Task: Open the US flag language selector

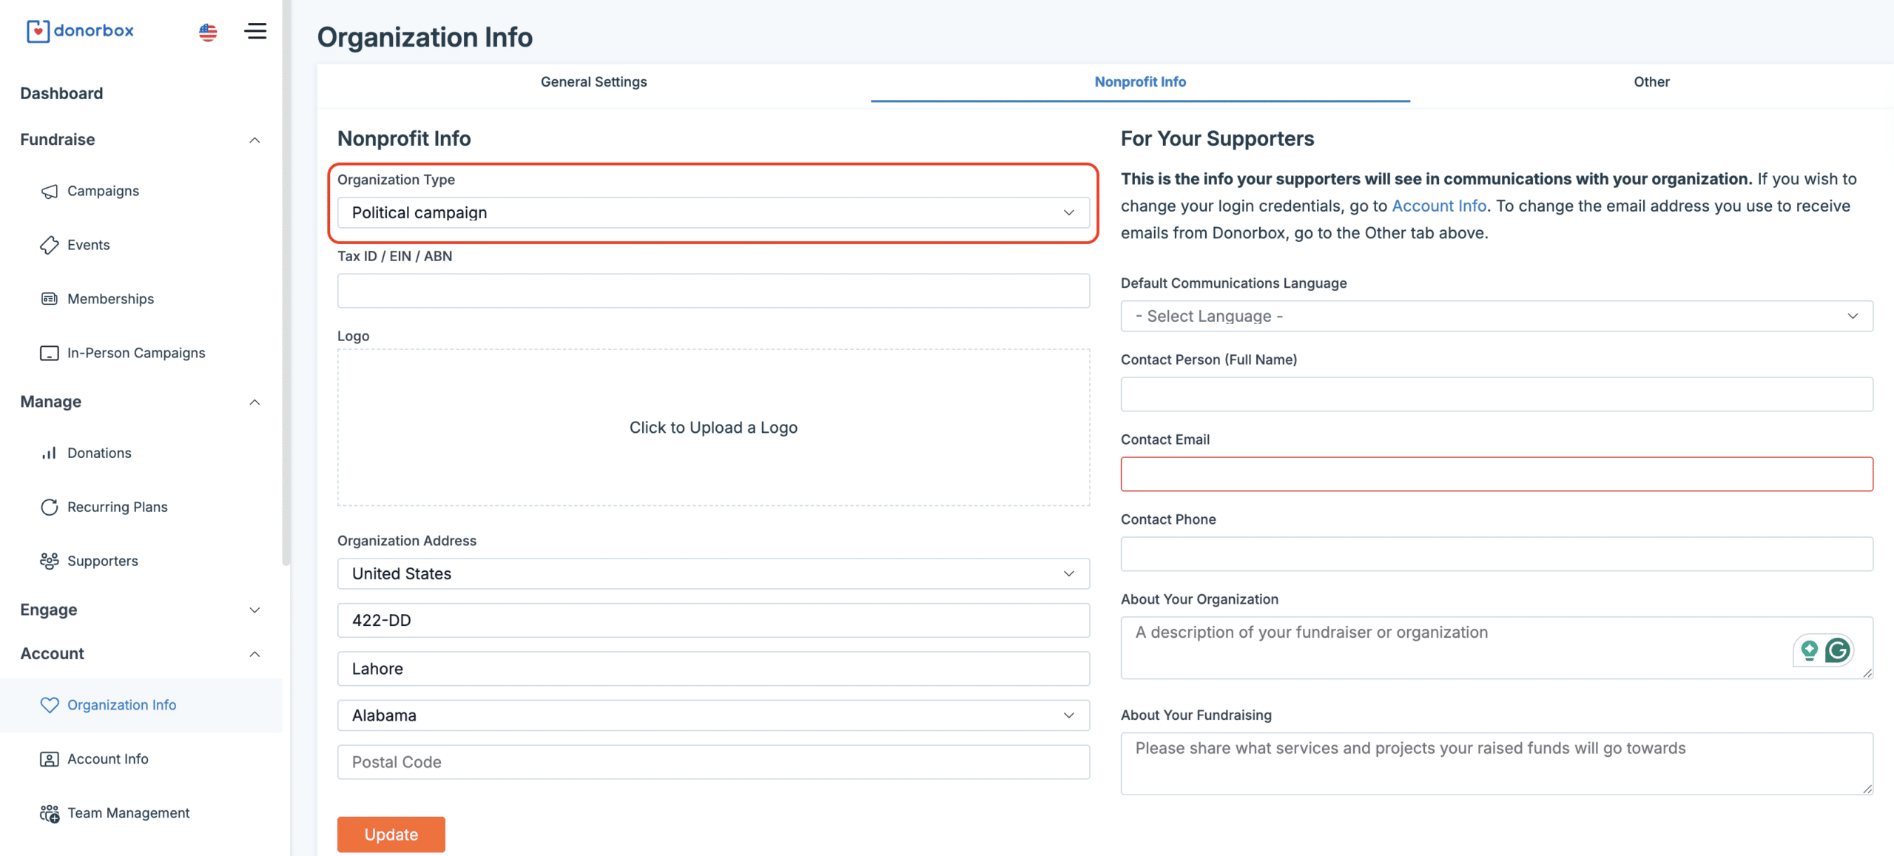Action: (x=208, y=32)
